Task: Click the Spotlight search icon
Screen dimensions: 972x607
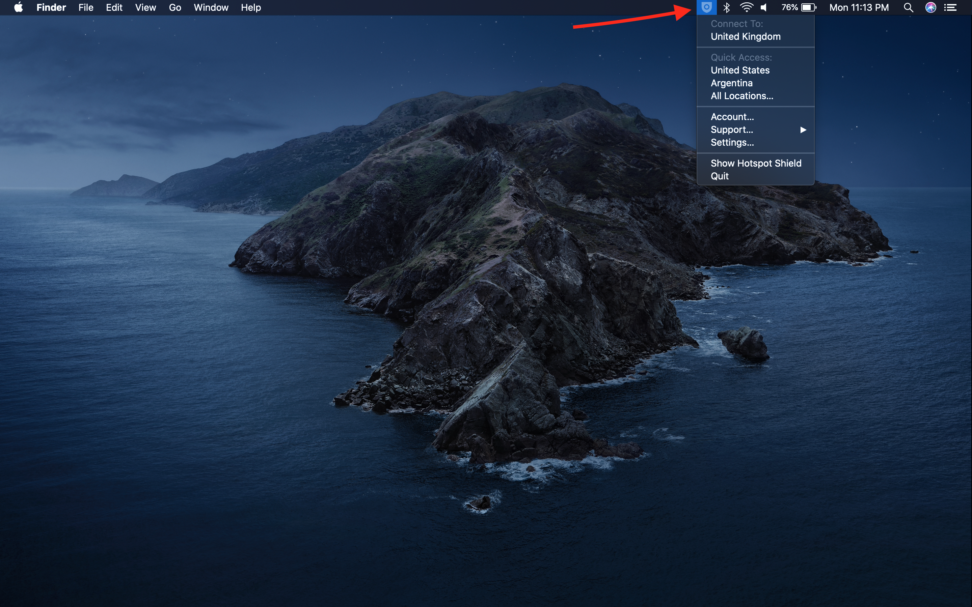Action: [x=908, y=7]
